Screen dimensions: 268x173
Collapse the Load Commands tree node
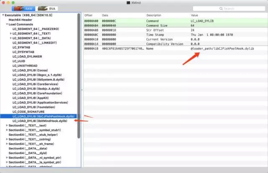[7, 24]
